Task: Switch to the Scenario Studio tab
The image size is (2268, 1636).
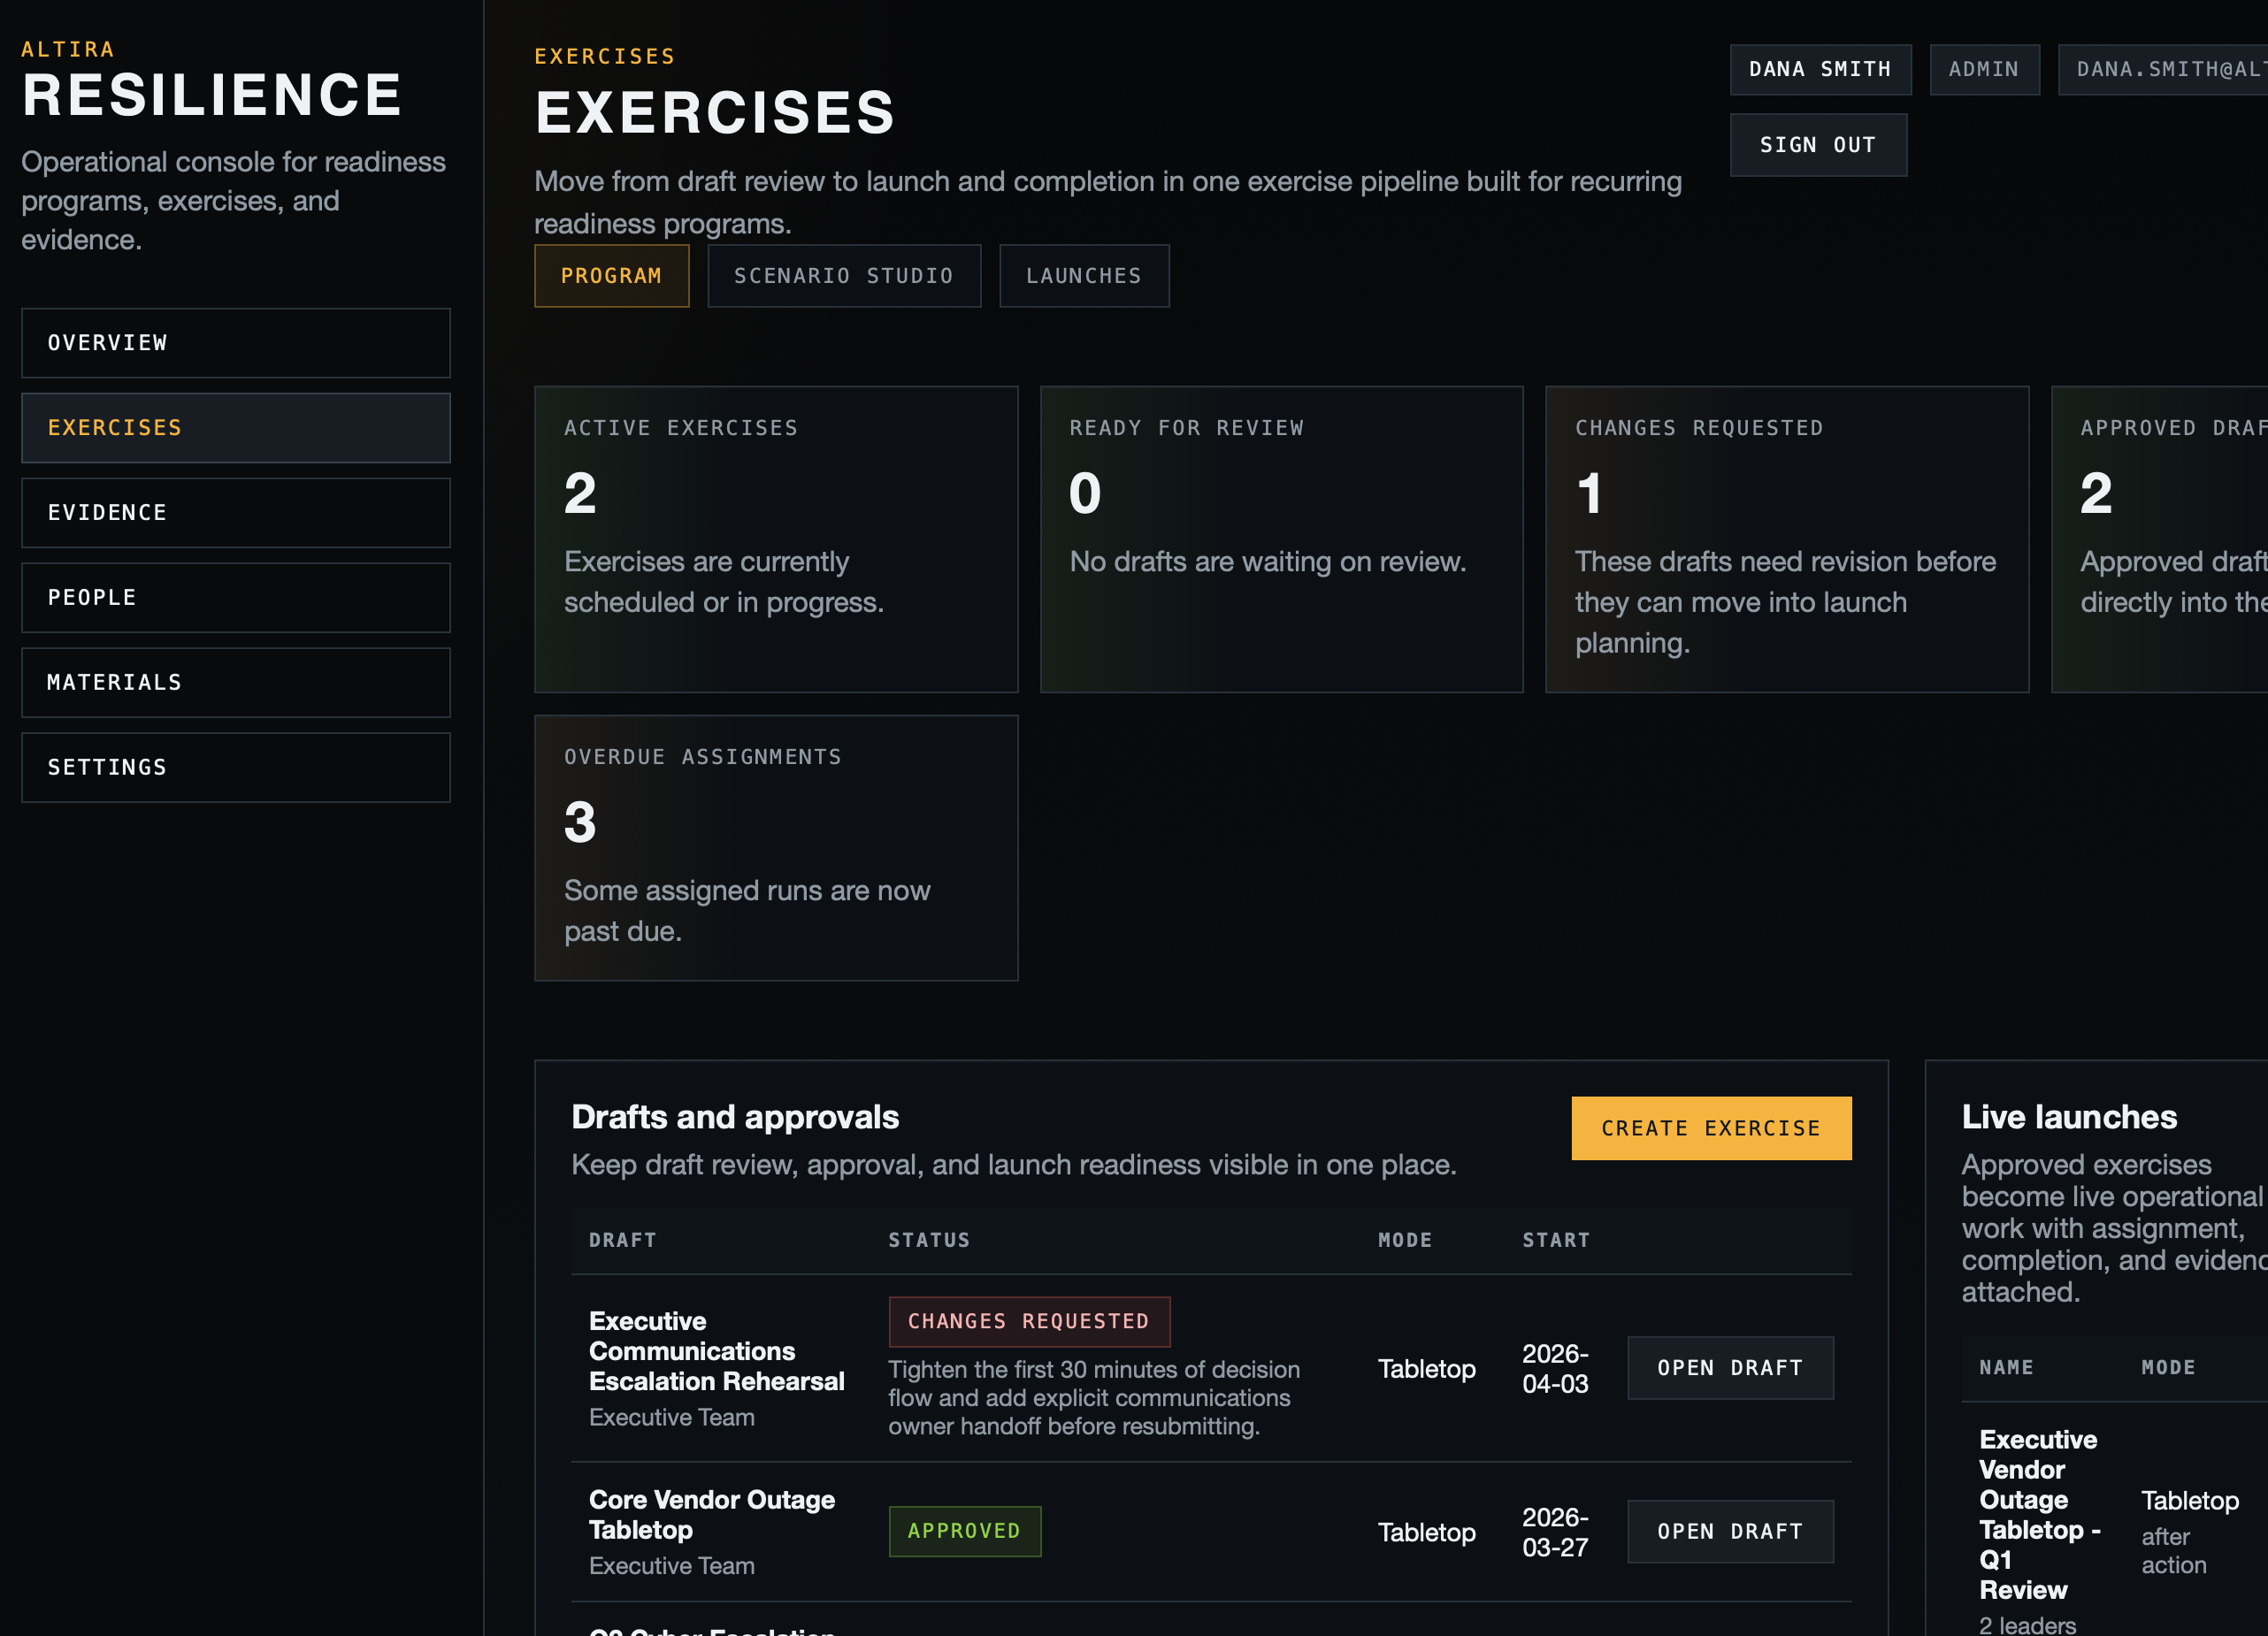Action: (x=843, y=275)
